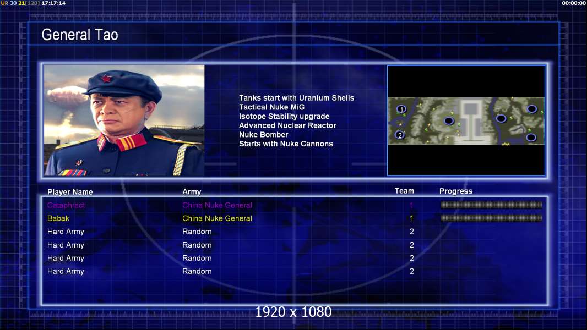This screenshot has height=330, width=587.
Task: Click 'Starts with Nuke Cannons' line
Action: coord(286,144)
